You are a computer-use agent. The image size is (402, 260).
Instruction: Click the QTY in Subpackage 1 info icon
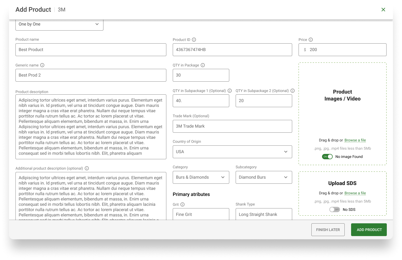point(230,91)
